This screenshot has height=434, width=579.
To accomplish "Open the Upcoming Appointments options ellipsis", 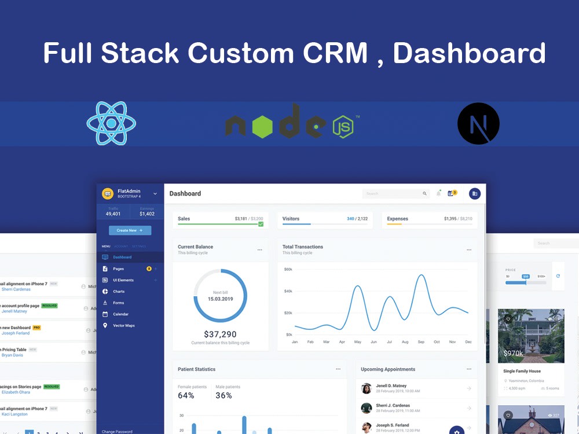I will pyautogui.click(x=469, y=369).
